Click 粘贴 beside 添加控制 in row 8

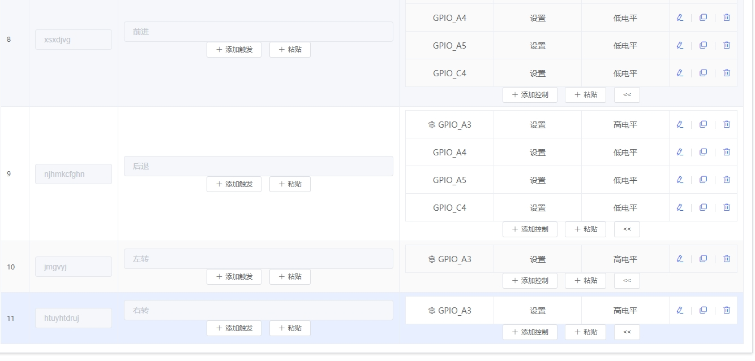pyautogui.click(x=585, y=95)
